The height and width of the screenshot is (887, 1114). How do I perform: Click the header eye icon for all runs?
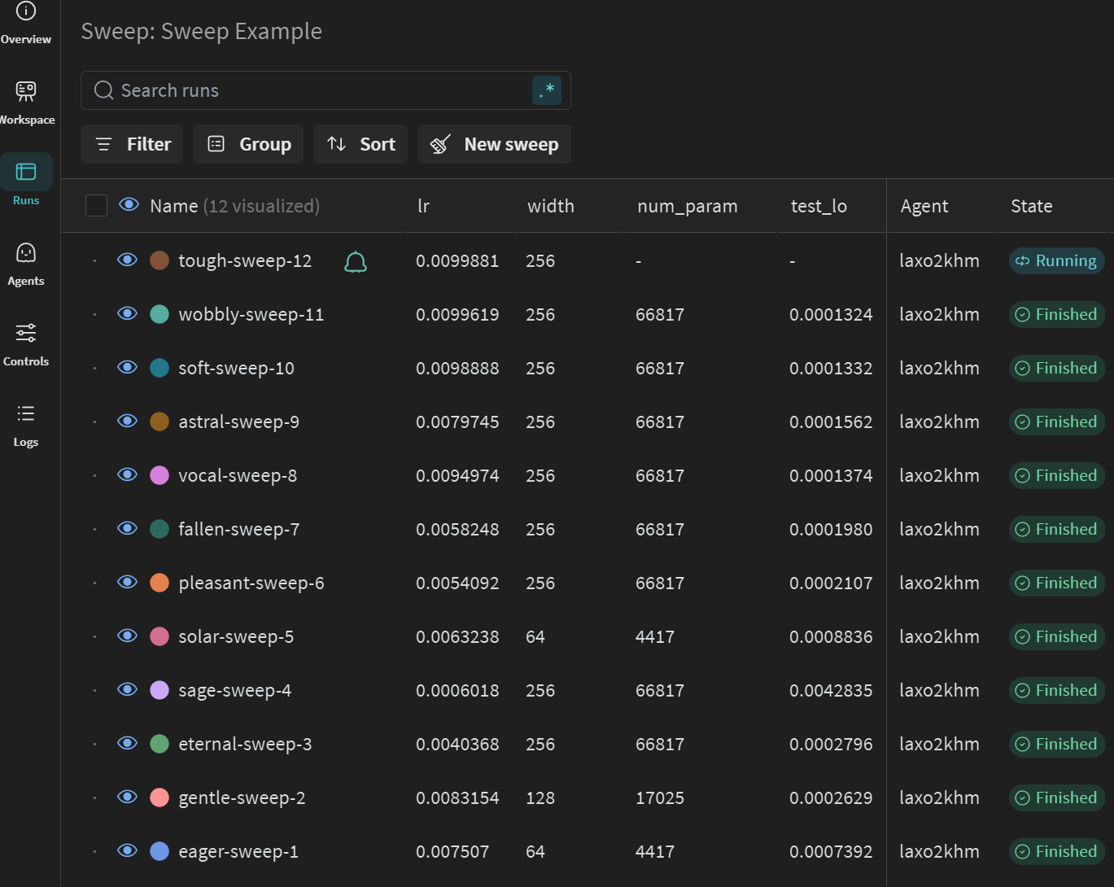click(x=129, y=205)
